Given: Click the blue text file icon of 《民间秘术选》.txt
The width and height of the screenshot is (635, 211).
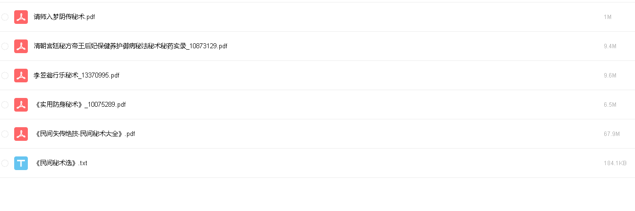Looking at the screenshot, I should pyautogui.click(x=21, y=163).
